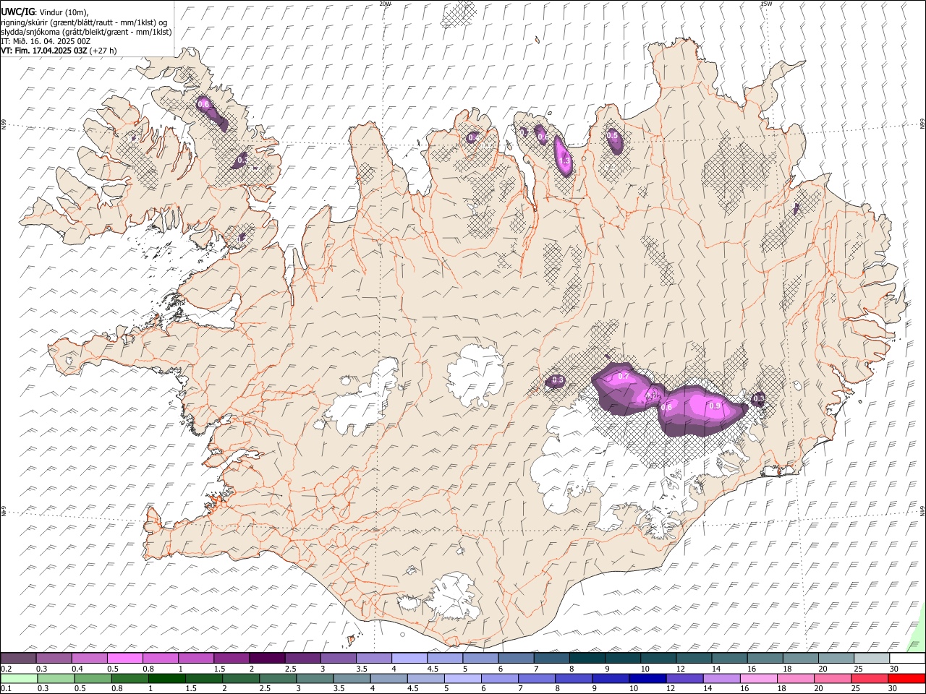Select the dark purple snow swatch between 2 and 2.5
Image resolution: width=926 pixels, height=694 pixels.
coord(267,658)
